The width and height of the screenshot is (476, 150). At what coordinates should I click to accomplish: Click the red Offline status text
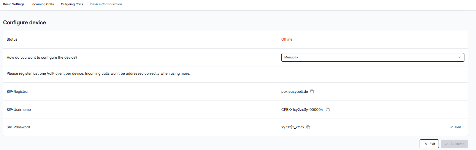pos(287,39)
